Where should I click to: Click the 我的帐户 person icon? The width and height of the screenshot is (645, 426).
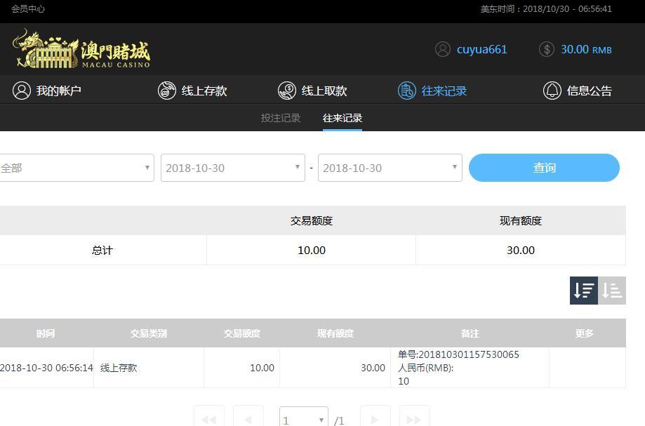click(21, 91)
